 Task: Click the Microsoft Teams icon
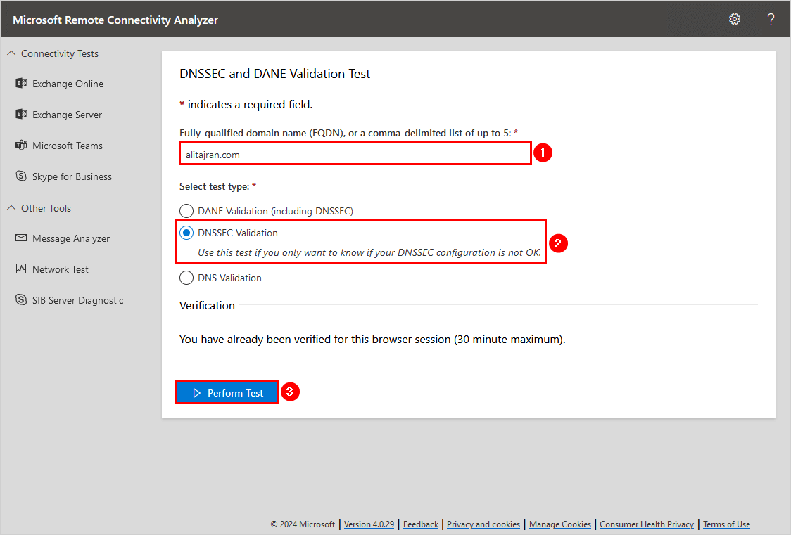point(21,145)
